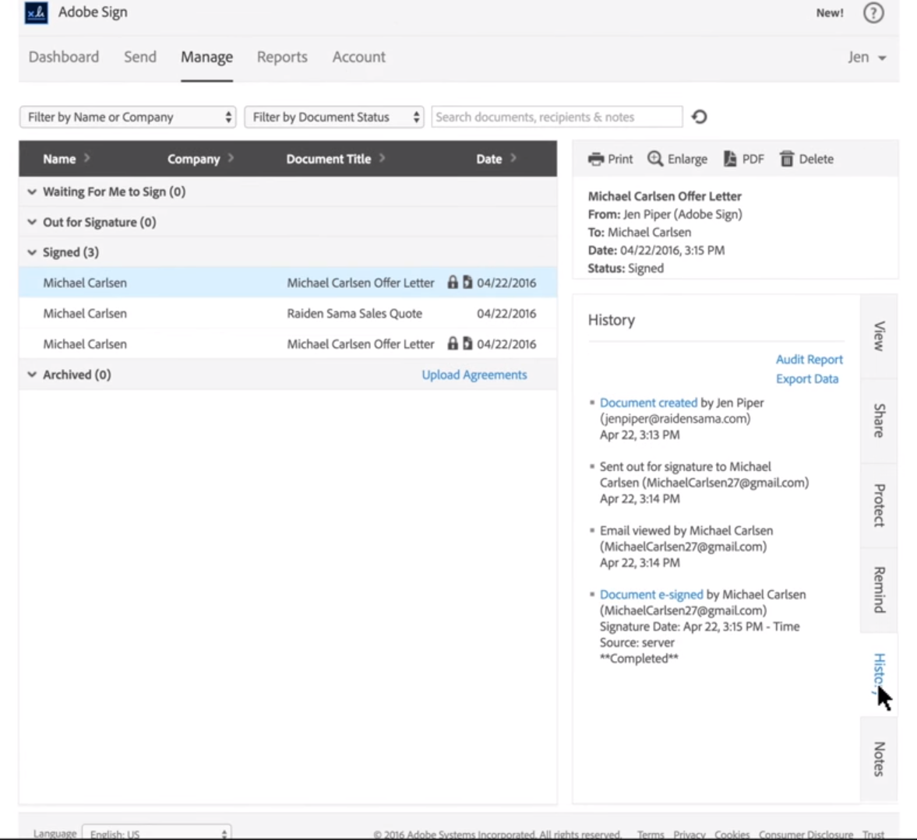The height and width of the screenshot is (840, 917).
Task: Click the New! notification label
Action: 830,13
